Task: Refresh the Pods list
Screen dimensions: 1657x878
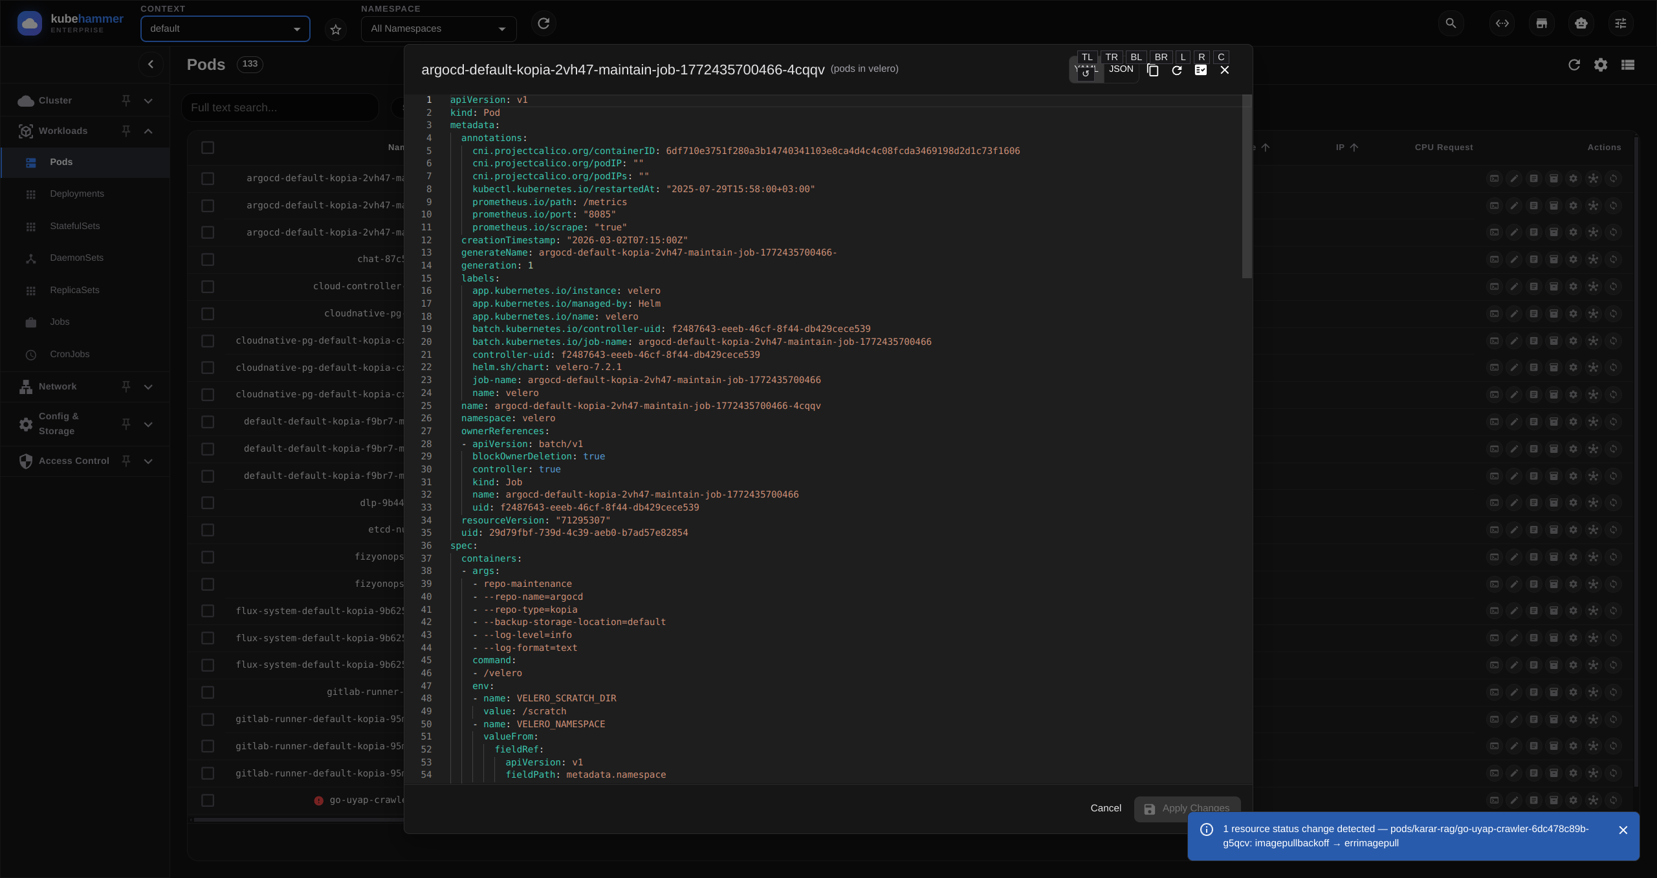Action: 1574,65
